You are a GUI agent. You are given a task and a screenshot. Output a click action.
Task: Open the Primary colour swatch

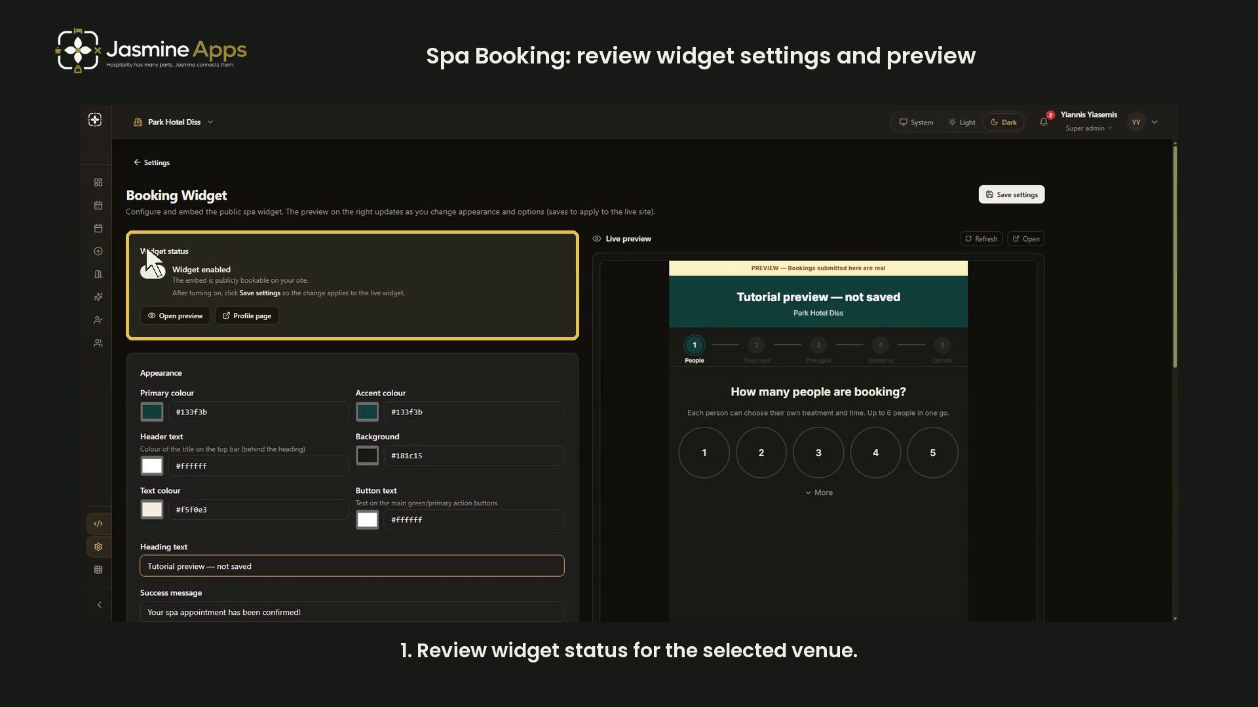click(152, 412)
